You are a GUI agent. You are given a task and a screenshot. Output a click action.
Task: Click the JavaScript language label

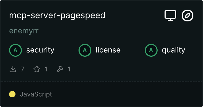tap(36, 94)
